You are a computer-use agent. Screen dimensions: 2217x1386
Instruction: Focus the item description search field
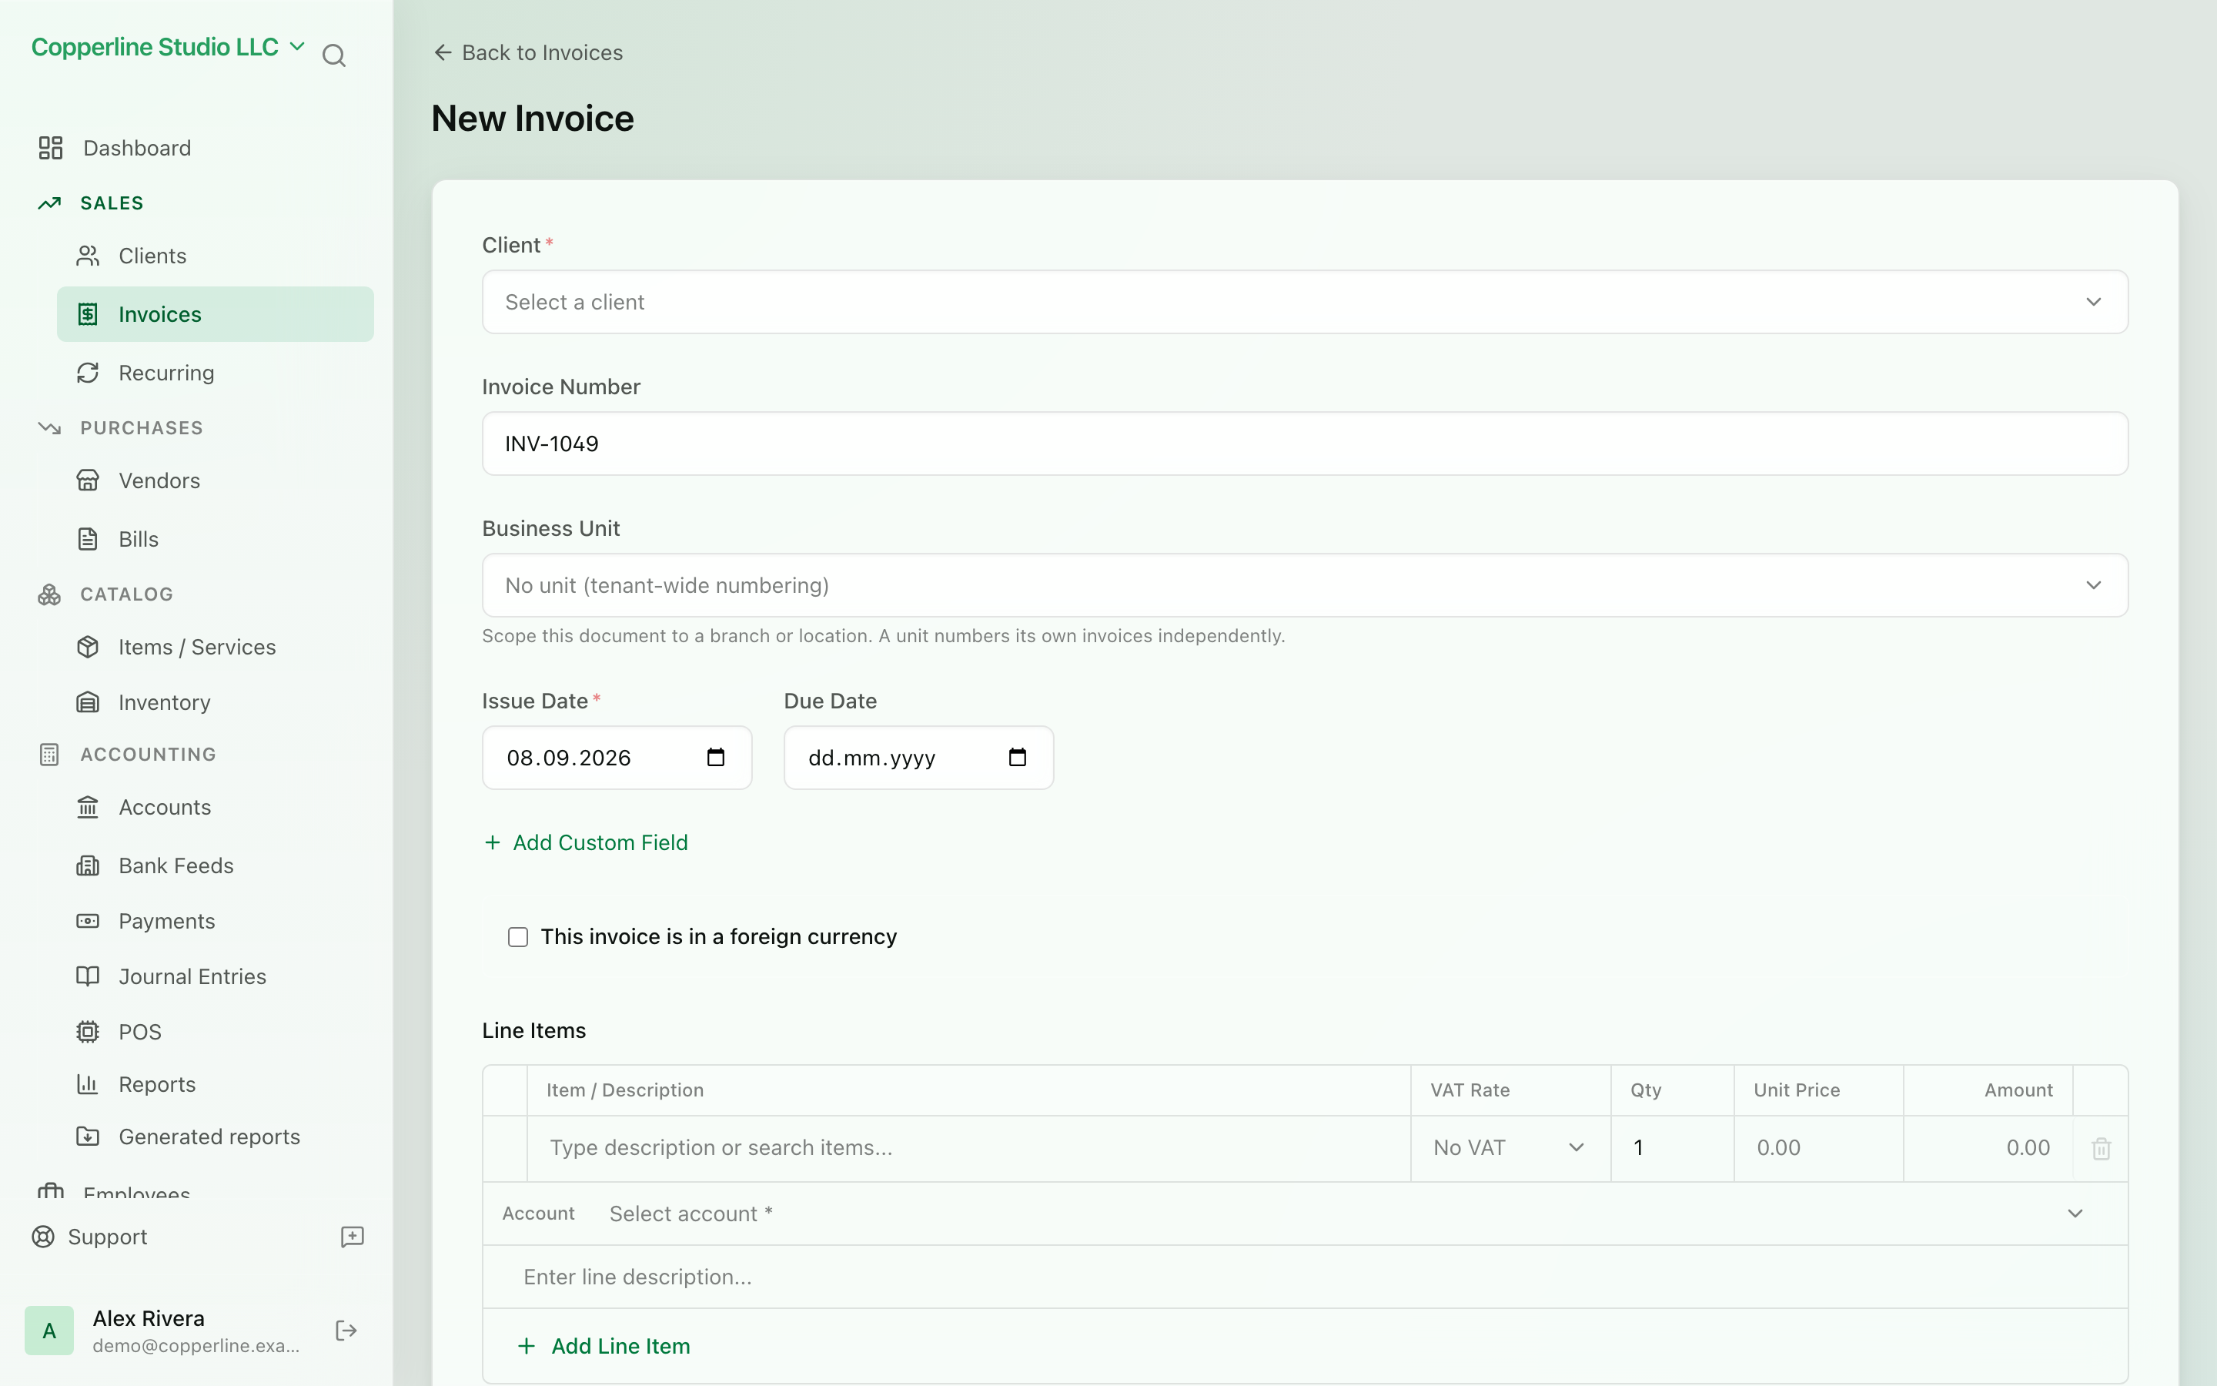pos(968,1147)
